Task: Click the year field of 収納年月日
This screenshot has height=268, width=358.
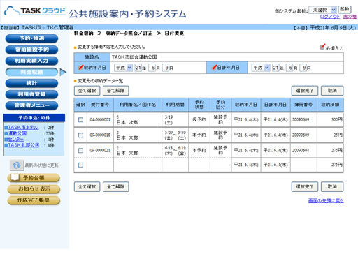Action: coord(138,68)
